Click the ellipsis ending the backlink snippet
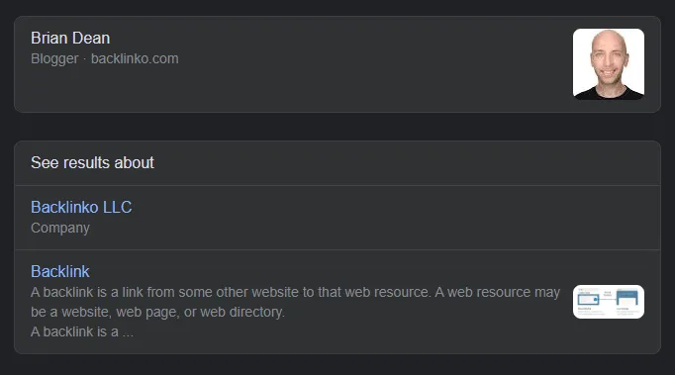The image size is (675, 375). click(128, 334)
